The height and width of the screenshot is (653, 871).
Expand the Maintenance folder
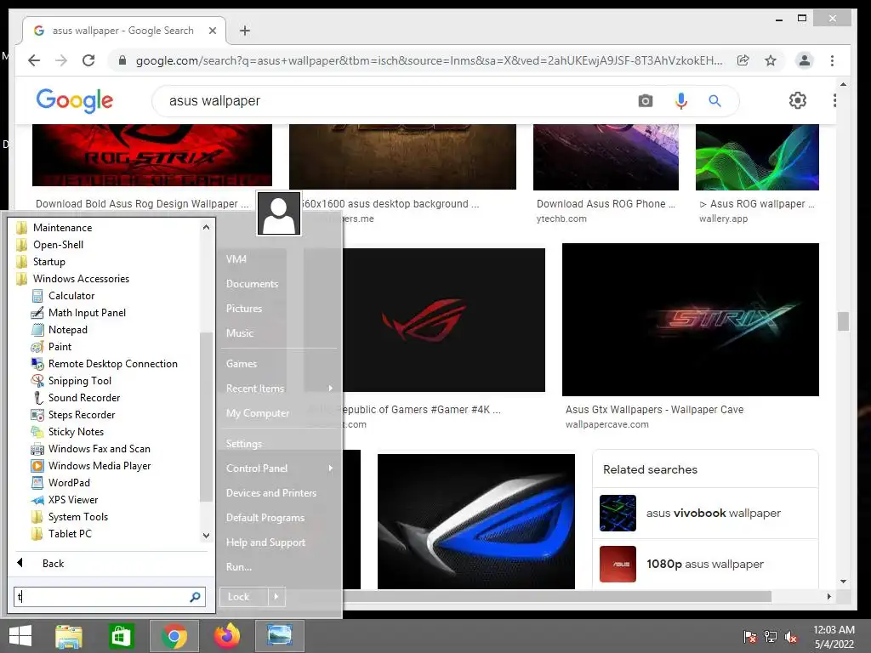point(62,228)
